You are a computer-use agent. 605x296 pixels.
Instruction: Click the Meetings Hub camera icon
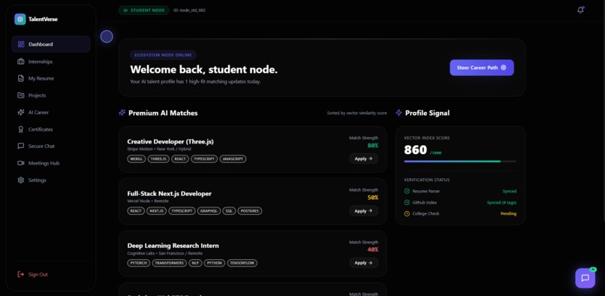point(21,163)
